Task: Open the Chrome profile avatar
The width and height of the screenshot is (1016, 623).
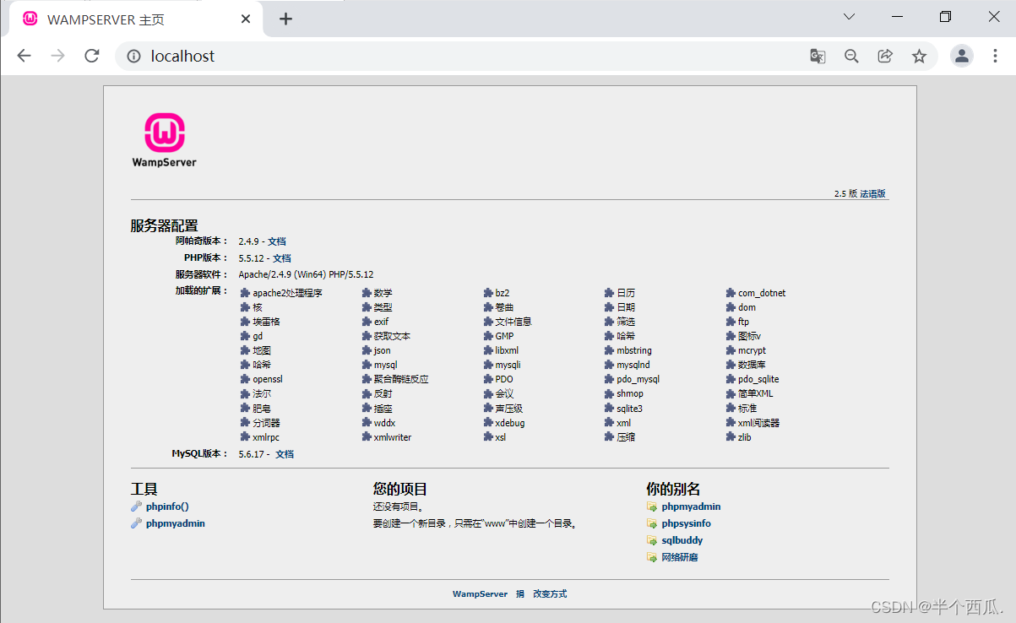Action: pos(961,56)
